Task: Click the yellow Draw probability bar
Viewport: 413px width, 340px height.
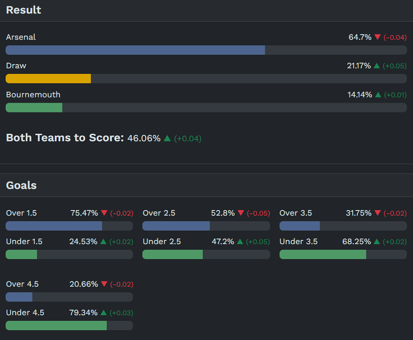Action: 49,78
